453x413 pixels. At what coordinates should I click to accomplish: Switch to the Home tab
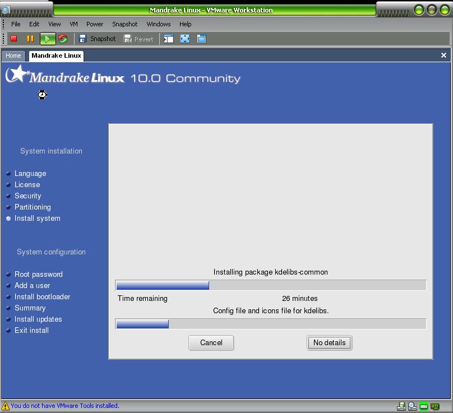point(13,55)
